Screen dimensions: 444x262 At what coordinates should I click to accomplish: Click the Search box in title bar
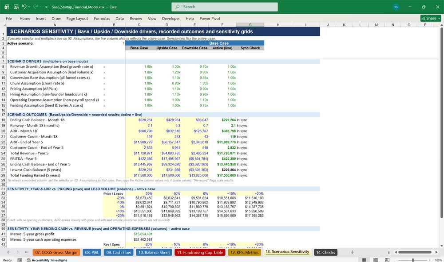point(225,7)
